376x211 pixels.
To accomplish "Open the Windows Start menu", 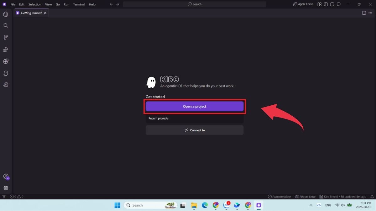I will pyautogui.click(x=117, y=205).
